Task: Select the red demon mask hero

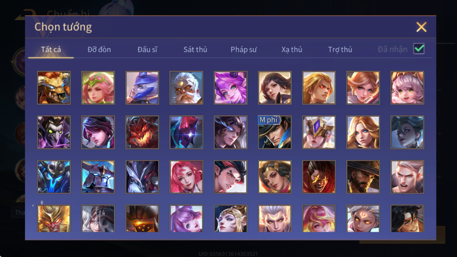Action: click(142, 132)
